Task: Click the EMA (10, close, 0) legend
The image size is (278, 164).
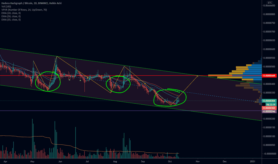Action: [11, 13]
